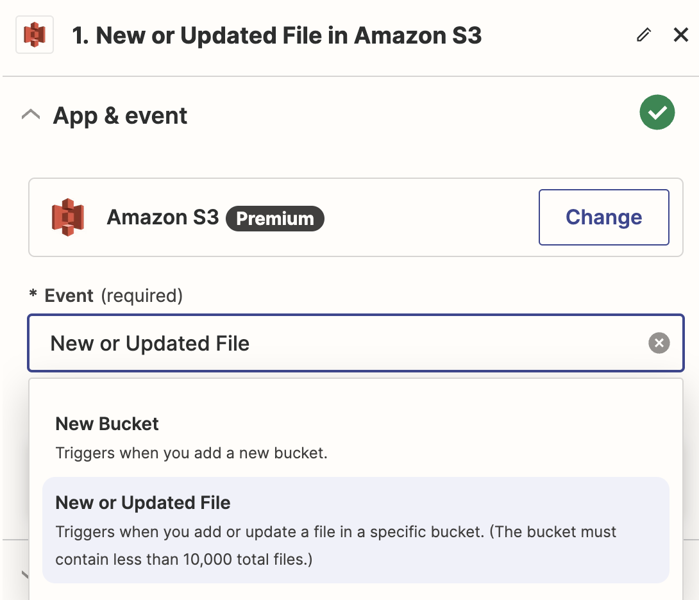Expand the partially hidden section chevron below
The width and height of the screenshot is (699, 600).
click(25, 574)
